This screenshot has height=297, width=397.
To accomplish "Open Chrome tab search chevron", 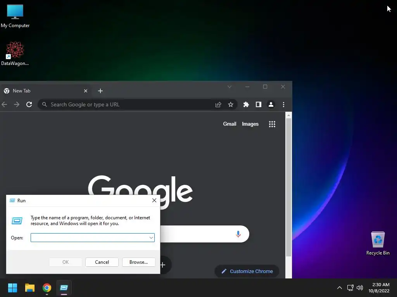I will [230, 87].
